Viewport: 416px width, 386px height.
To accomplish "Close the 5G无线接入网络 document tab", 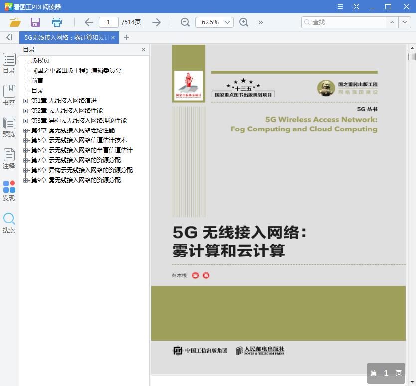I will [x=113, y=38].
